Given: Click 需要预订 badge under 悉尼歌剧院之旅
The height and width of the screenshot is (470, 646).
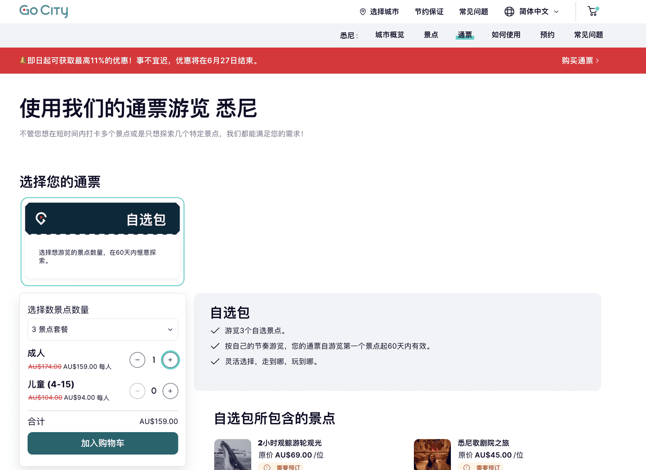Looking at the screenshot, I should pos(481,467).
